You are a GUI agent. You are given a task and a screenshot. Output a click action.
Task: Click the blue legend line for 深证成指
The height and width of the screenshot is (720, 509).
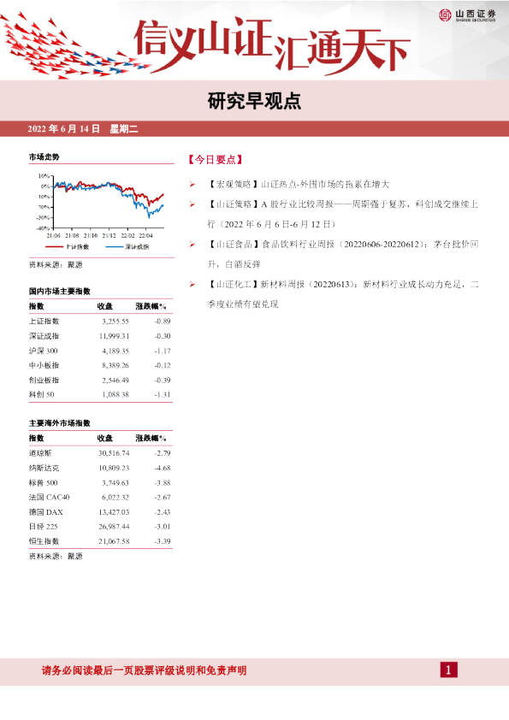click(x=114, y=247)
